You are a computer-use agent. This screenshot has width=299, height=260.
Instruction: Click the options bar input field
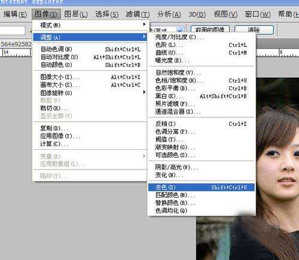(13, 31)
